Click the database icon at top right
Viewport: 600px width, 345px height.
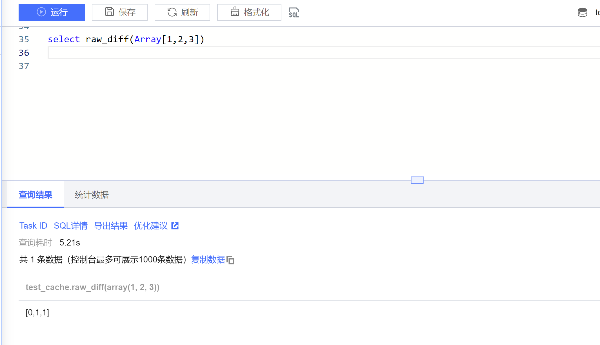(x=582, y=12)
